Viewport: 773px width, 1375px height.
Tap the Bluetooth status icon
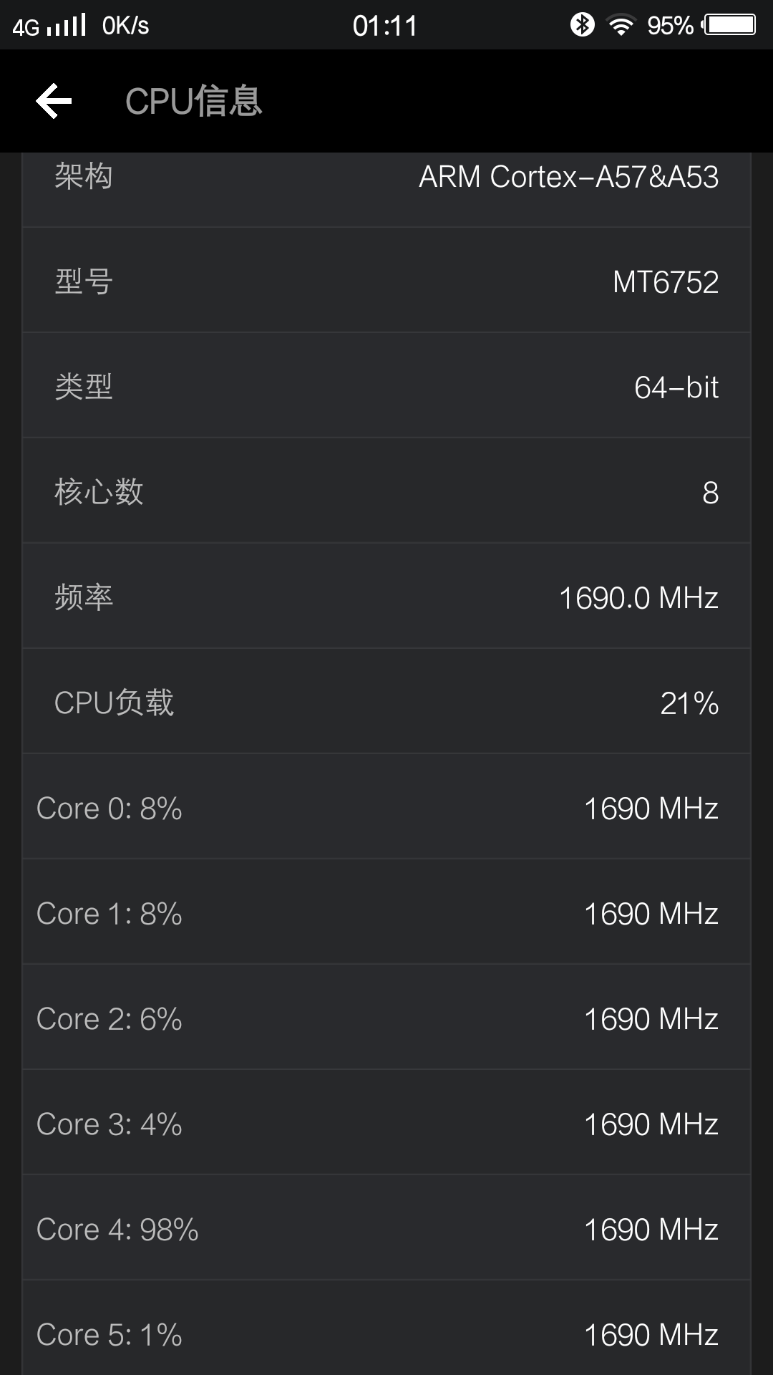click(x=583, y=24)
